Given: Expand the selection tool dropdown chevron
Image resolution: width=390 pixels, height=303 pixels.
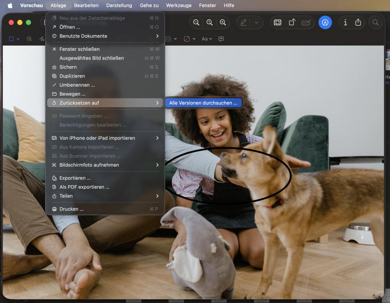Looking at the screenshot, I should [18, 39].
